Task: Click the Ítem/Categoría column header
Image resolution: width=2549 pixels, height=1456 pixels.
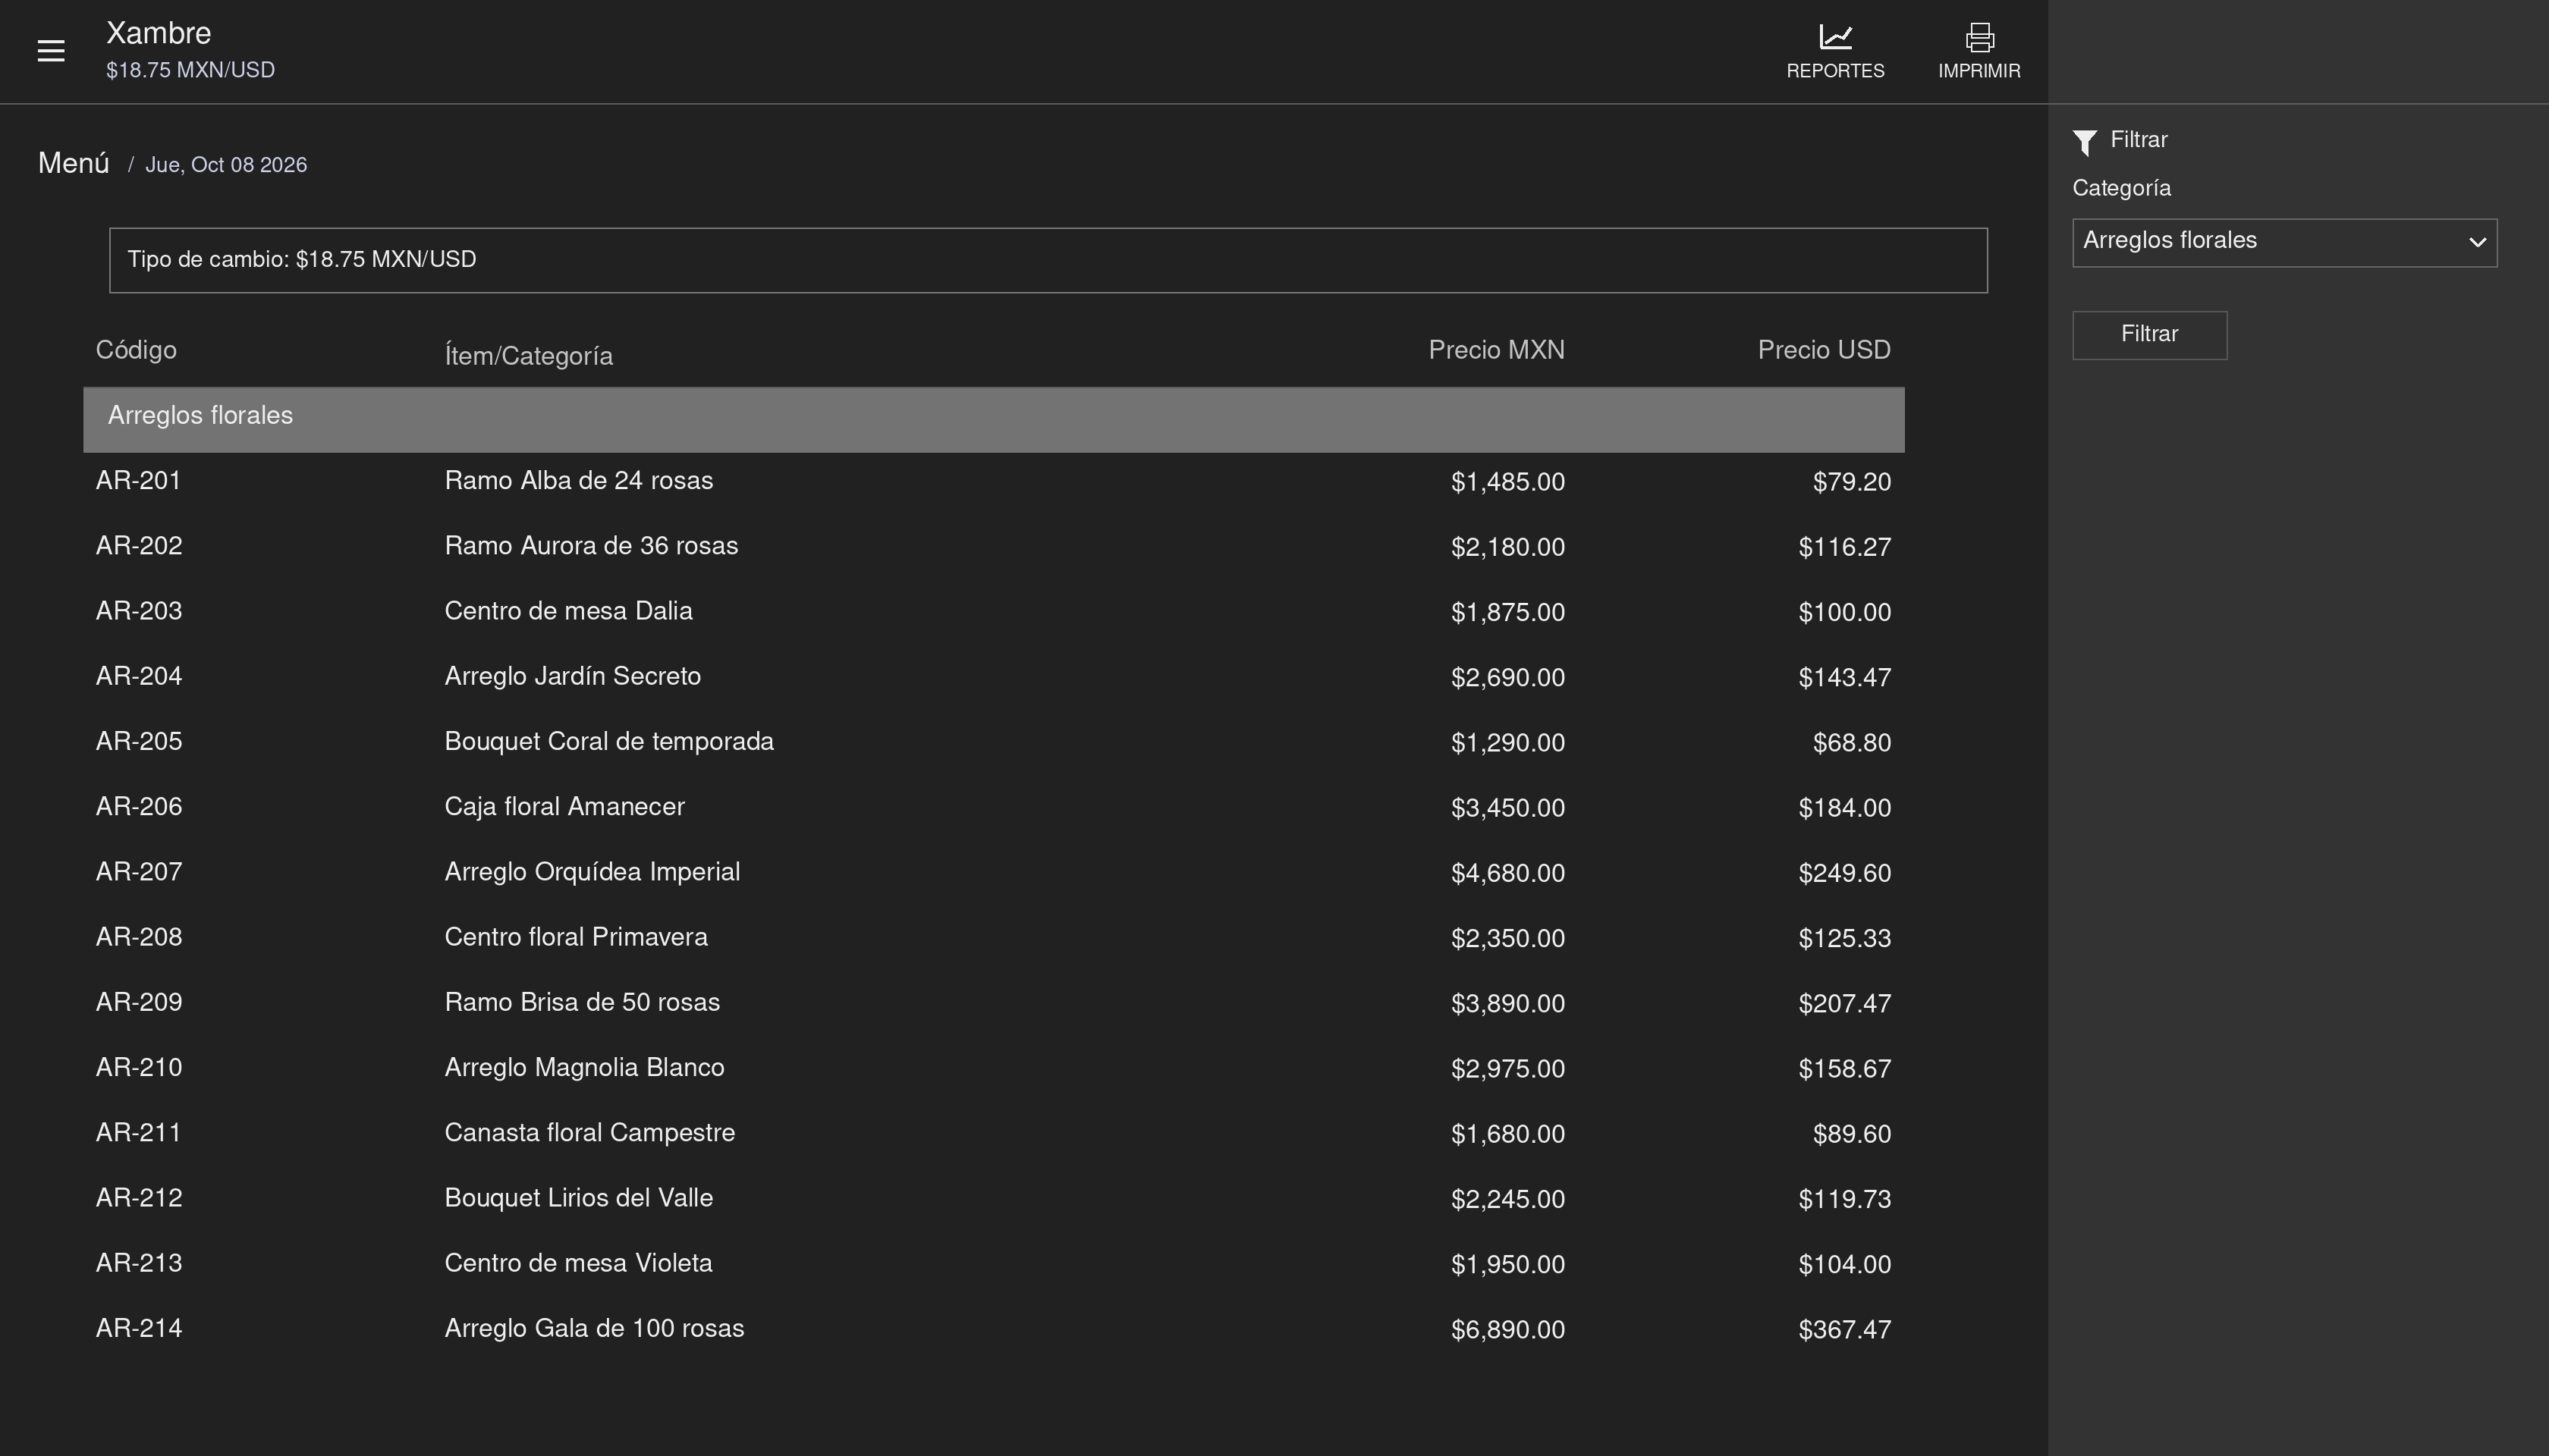Action: [528, 356]
